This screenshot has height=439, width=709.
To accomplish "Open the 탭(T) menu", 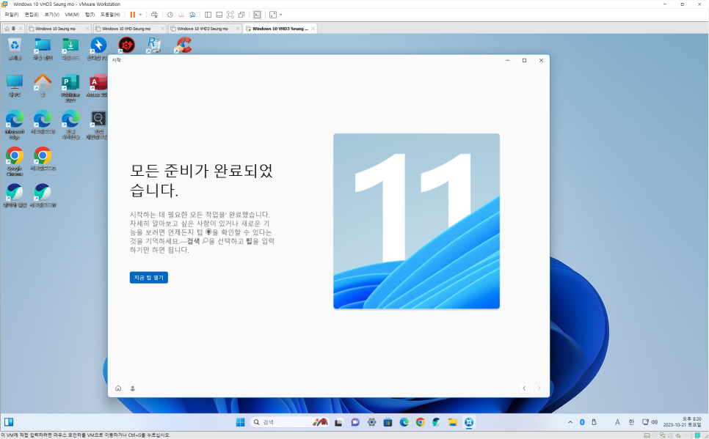I will [x=90, y=15].
